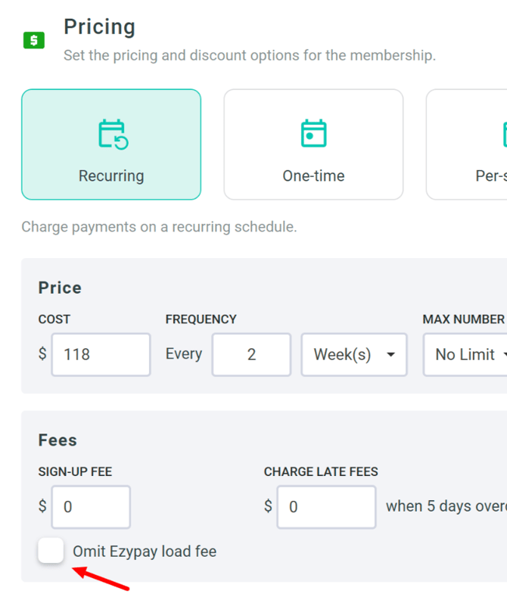Click the Every frequency number field
The height and width of the screenshot is (597, 507).
point(251,354)
